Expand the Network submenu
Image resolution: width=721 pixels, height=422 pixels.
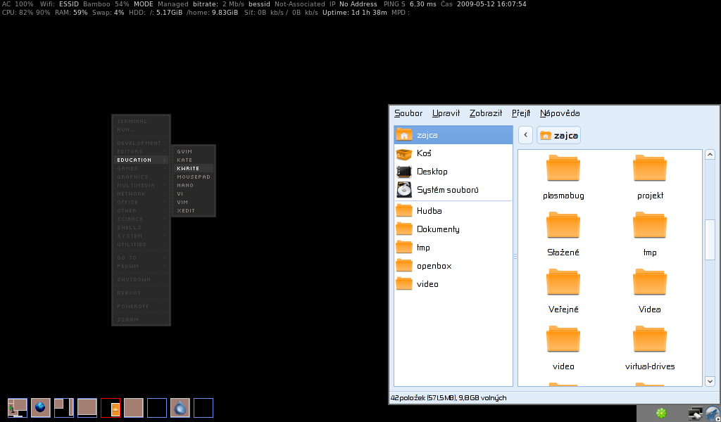pos(141,194)
